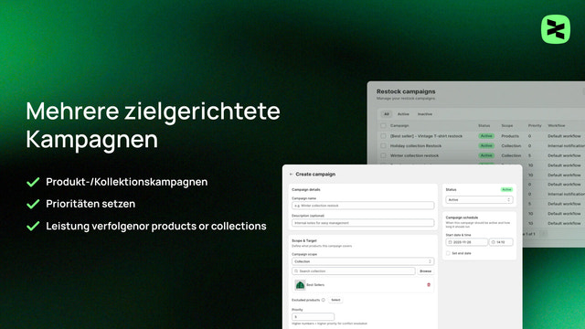This screenshot has width=585, height=329.
Task: Enable the Set end date checkbox
Action: 448,253
